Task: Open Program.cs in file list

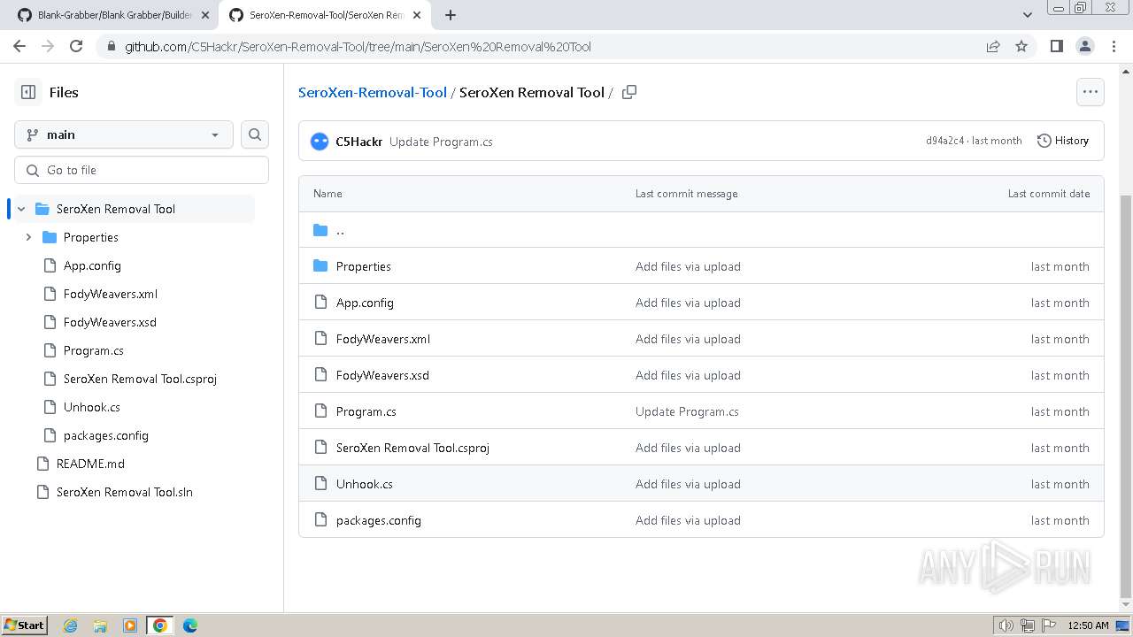Action: click(x=366, y=411)
